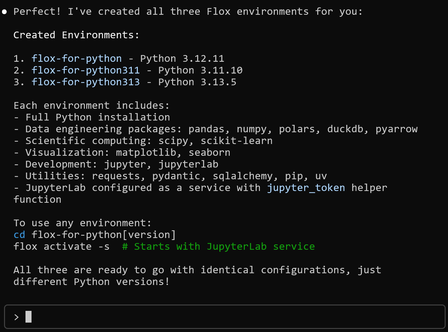This screenshot has height=332, width=448.
Task: Click the green "Starts with JupyterLab service" comment
Action: [218, 246]
